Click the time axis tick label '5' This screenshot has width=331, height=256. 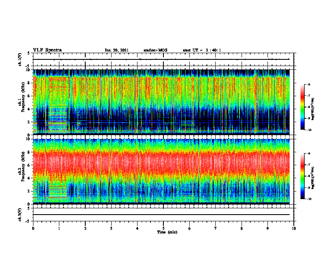(163, 228)
